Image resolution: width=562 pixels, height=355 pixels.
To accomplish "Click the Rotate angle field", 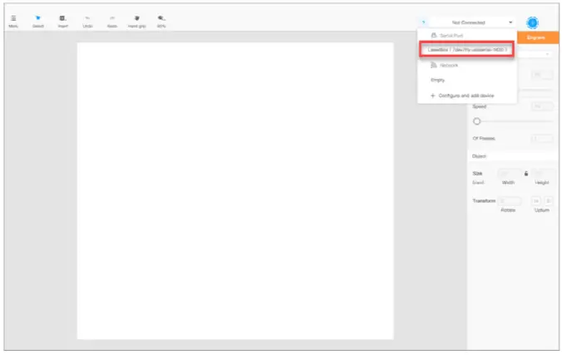I will click(510, 201).
